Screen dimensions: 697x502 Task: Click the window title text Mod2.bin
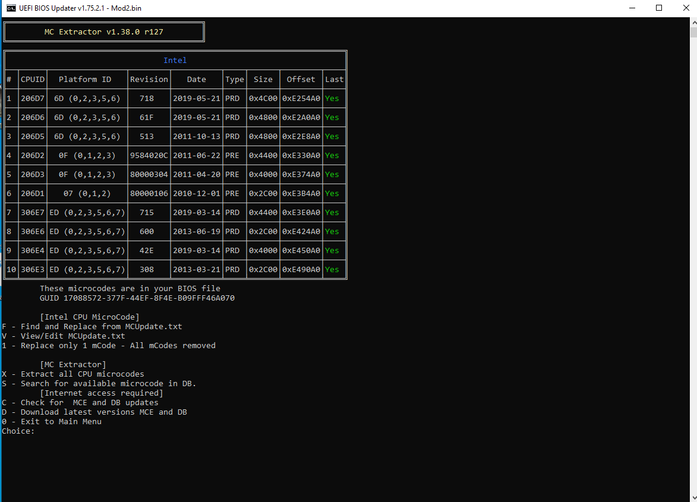[126, 8]
